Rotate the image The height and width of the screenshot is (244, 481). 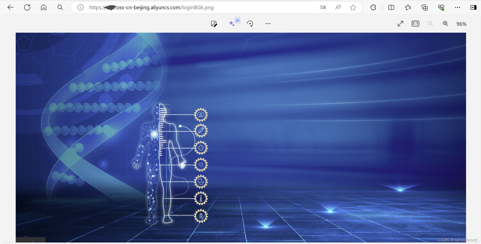(250, 24)
